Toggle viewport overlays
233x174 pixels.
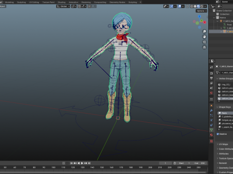click(180, 6)
